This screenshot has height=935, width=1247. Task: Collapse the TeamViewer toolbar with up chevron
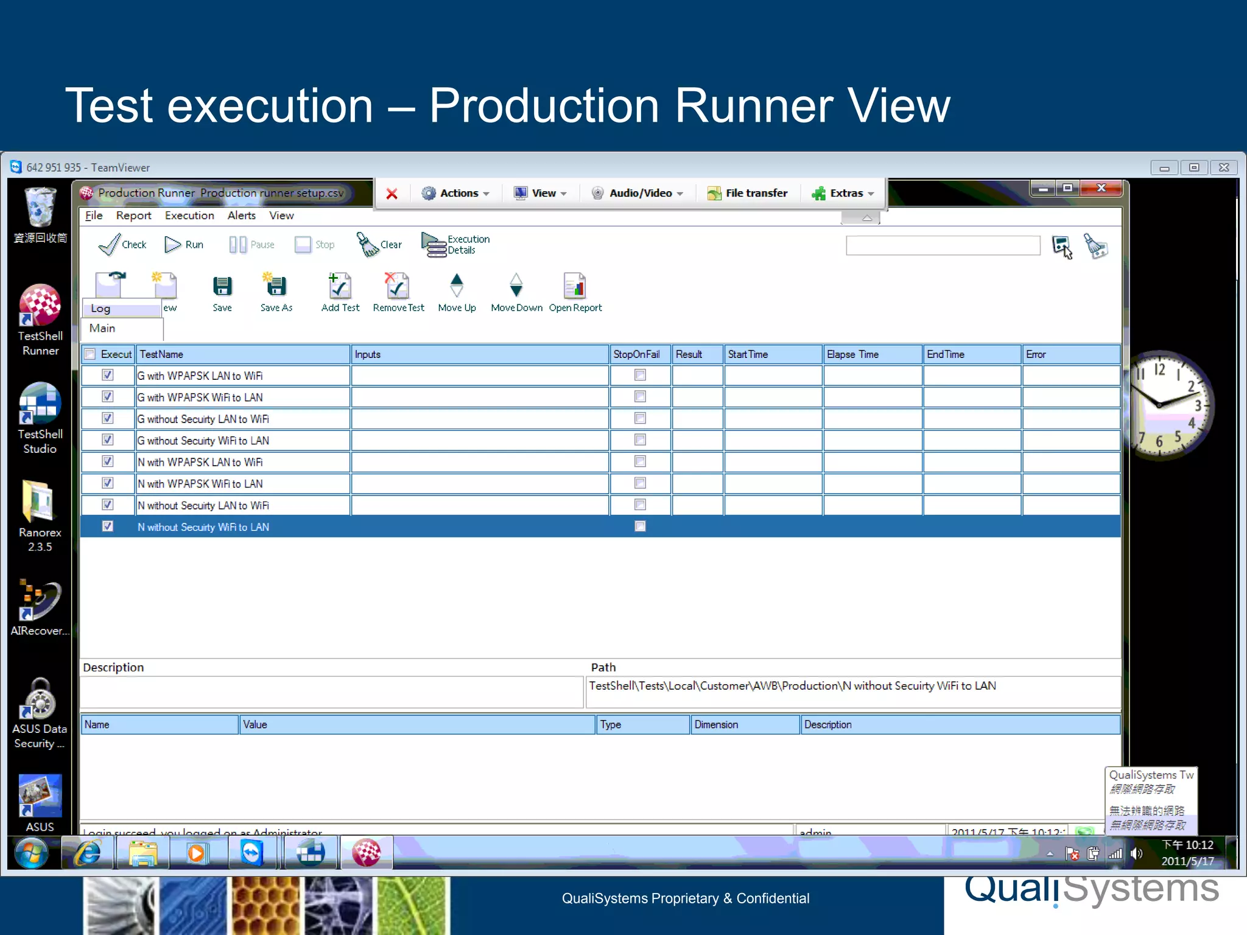(866, 218)
